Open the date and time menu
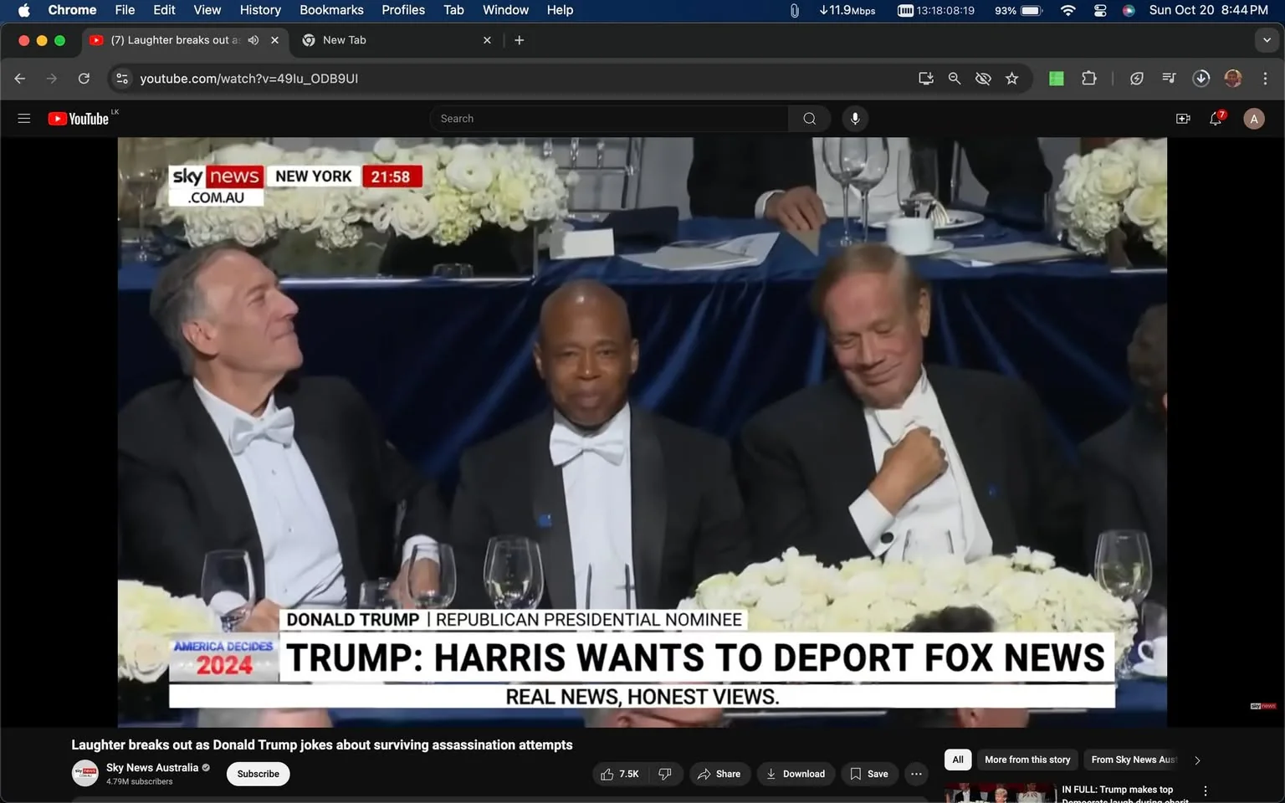The width and height of the screenshot is (1285, 803). coord(1208,10)
